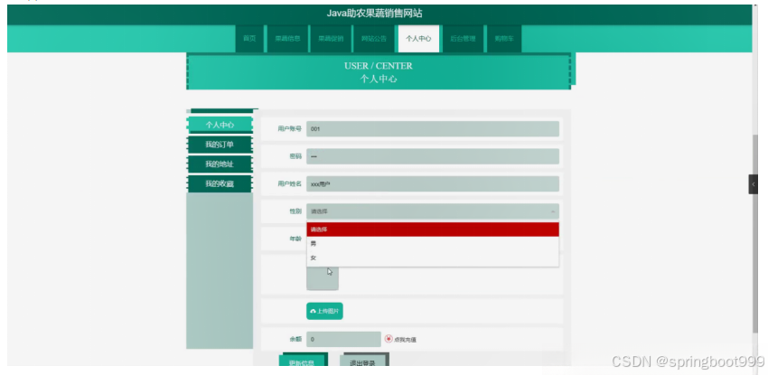Click the 余额 balance field
This screenshot has width=768, height=375.
coord(343,339)
